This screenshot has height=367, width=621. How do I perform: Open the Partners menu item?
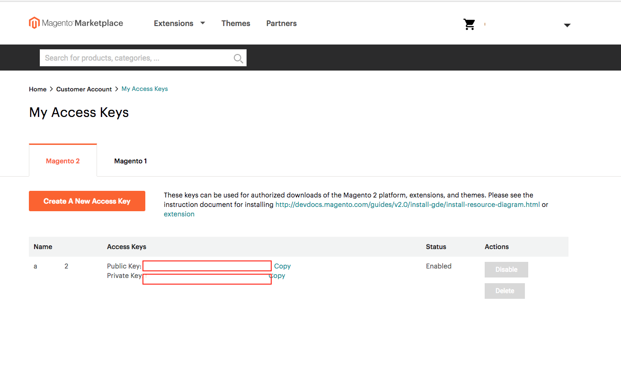coord(281,23)
